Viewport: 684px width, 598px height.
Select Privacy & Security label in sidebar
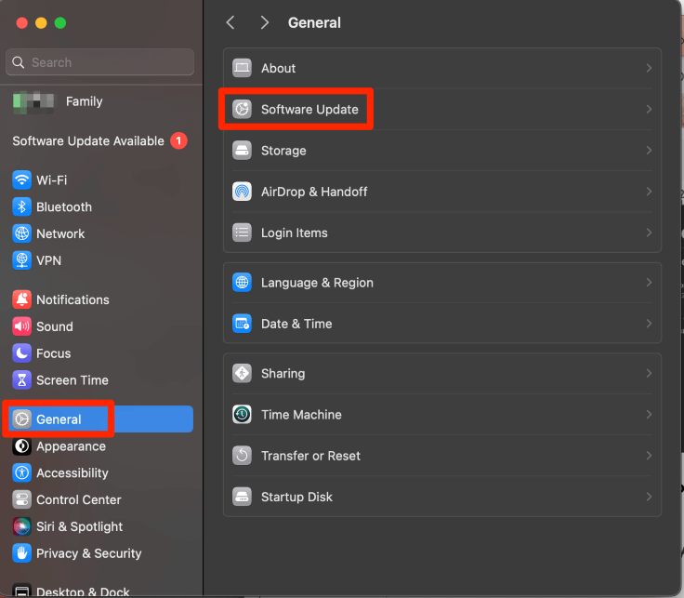click(89, 553)
